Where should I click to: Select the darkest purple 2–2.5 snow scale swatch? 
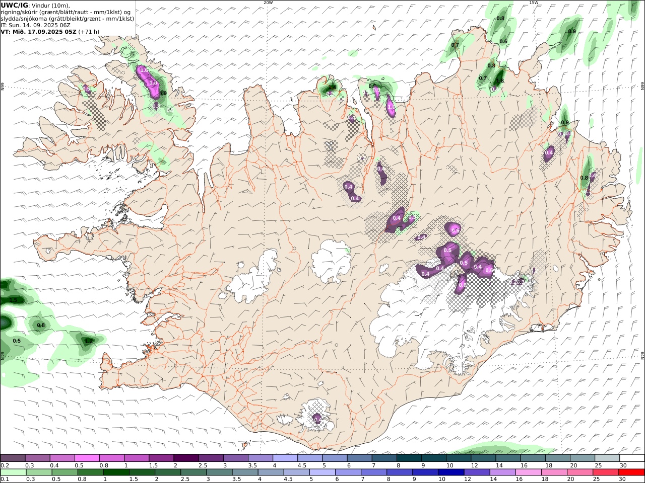click(x=185, y=458)
